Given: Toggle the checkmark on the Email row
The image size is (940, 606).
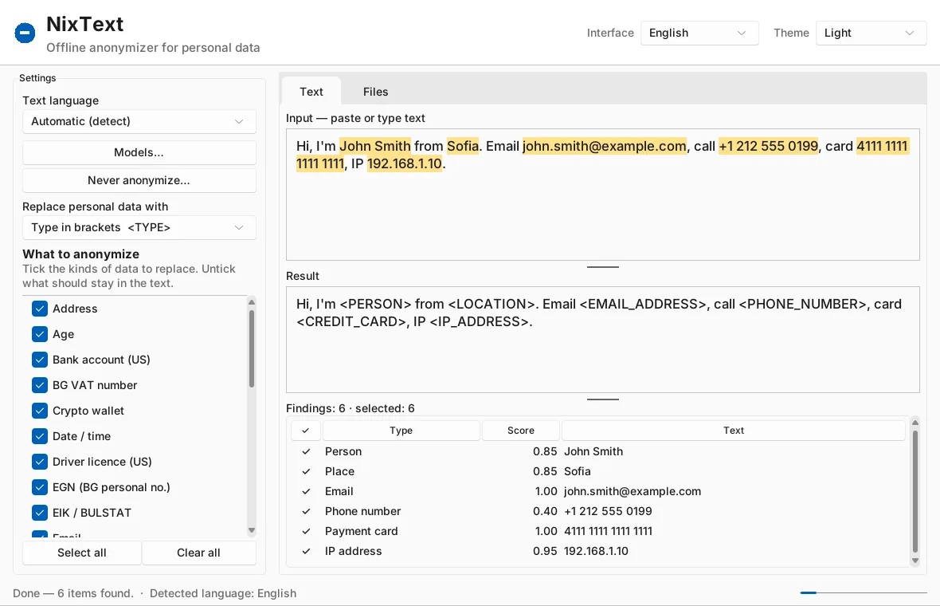Looking at the screenshot, I should pos(306,491).
